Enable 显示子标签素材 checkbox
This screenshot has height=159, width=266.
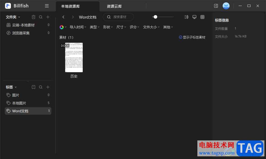click(181, 37)
